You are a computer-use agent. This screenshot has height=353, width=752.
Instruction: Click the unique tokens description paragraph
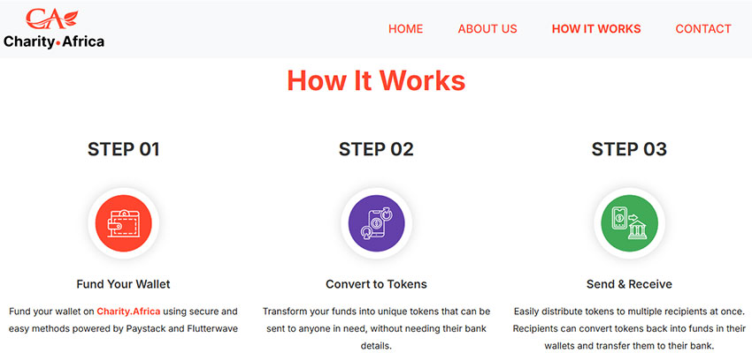(x=376, y=328)
